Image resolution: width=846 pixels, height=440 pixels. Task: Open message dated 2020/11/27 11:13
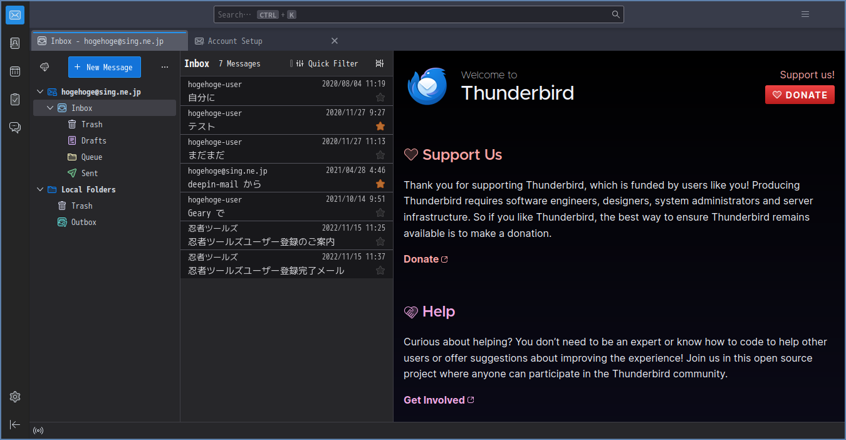coord(286,149)
